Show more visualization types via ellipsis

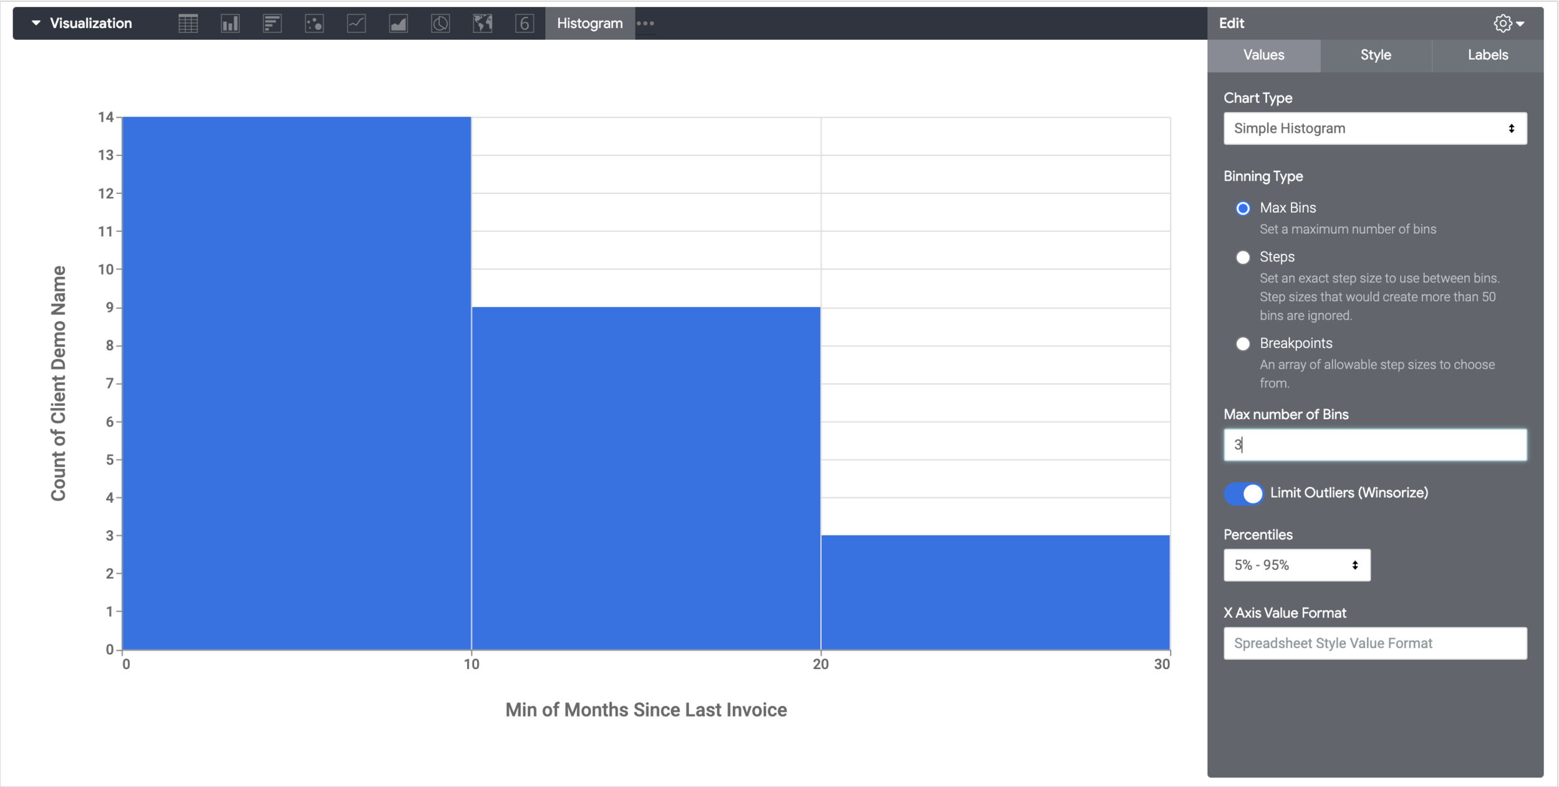pos(645,24)
